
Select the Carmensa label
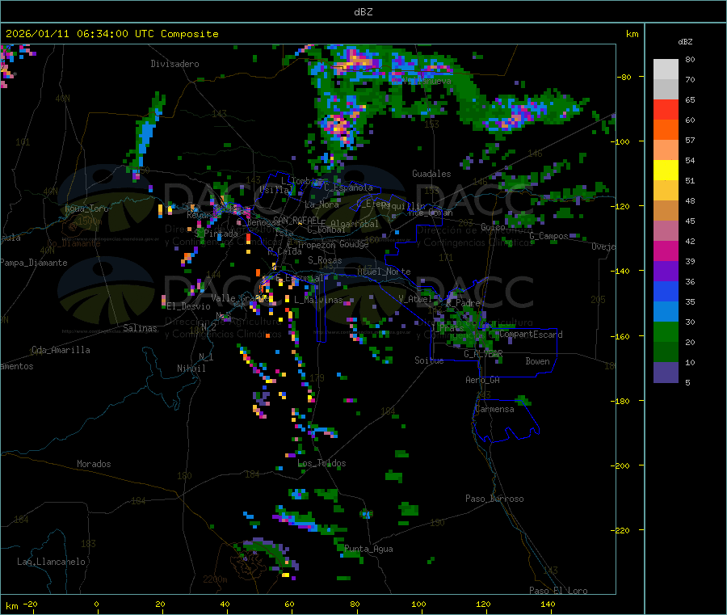[x=494, y=409]
